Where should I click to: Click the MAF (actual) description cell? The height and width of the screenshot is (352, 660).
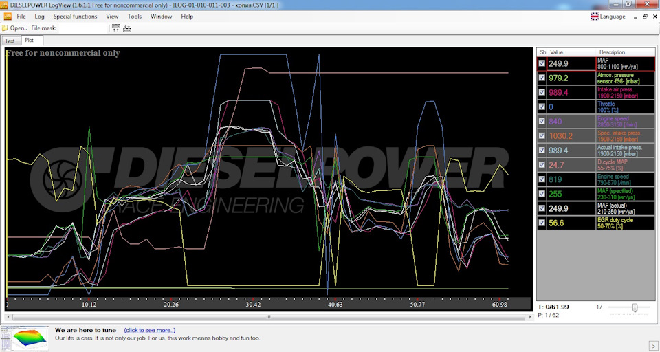(x=626, y=208)
